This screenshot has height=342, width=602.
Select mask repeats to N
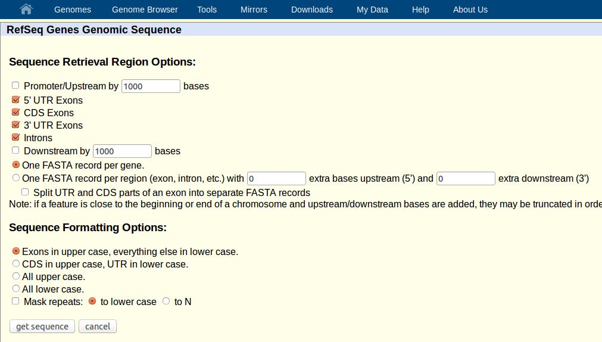(x=166, y=301)
